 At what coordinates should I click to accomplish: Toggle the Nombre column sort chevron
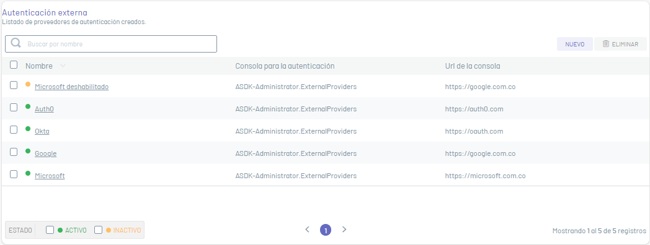63,66
